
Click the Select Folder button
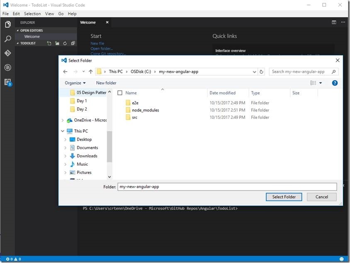284,197
